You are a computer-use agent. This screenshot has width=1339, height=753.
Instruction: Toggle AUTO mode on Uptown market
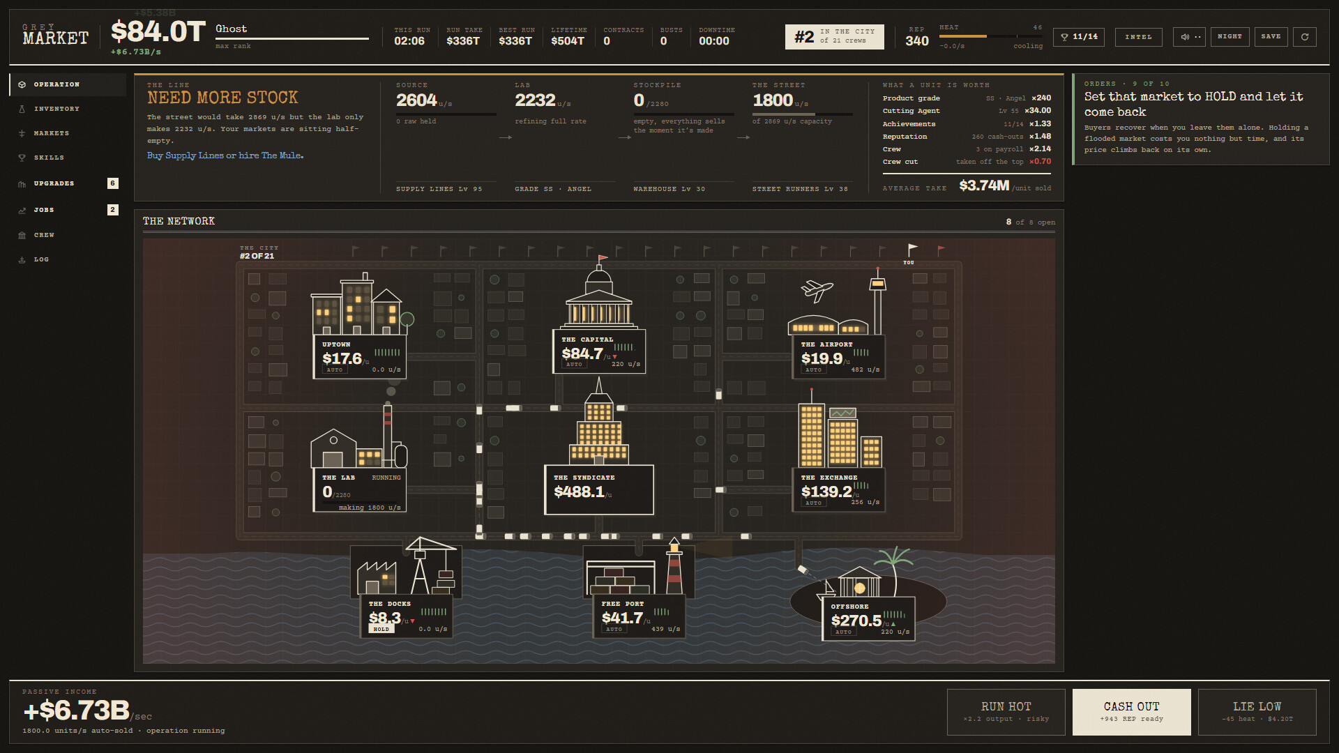(x=335, y=370)
